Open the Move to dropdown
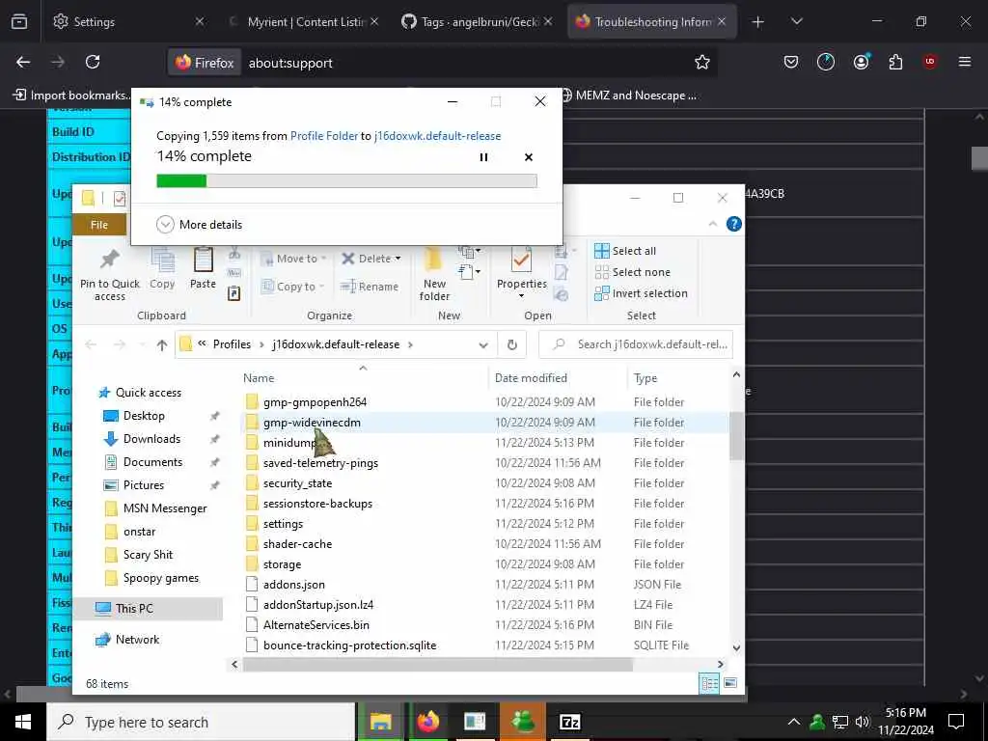The image size is (988, 741). (293, 259)
